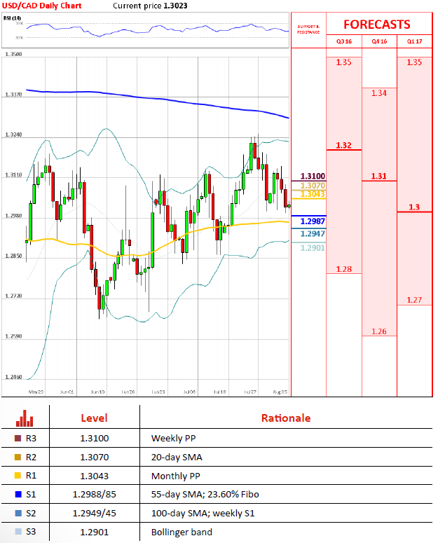438x543 pixels.
Task: Select the Q1 17 forecast column header
Action: coord(414,41)
